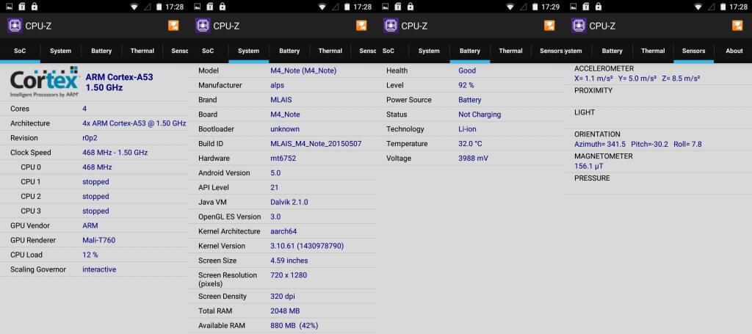Open the orange trophy icon on the System screen
Screen dimensions: 752x334
coord(361,26)
